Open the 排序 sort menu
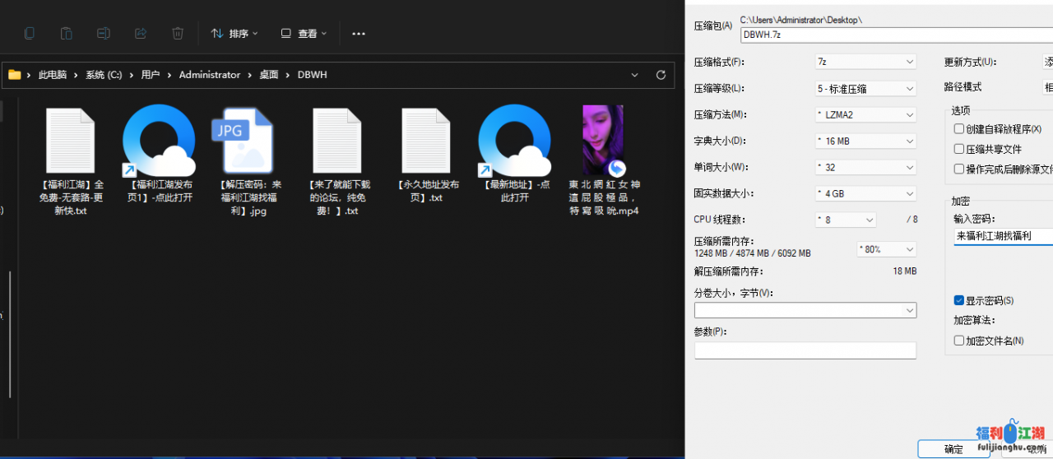Viewport: 1053px width, 459px height. tap(234, 34)
